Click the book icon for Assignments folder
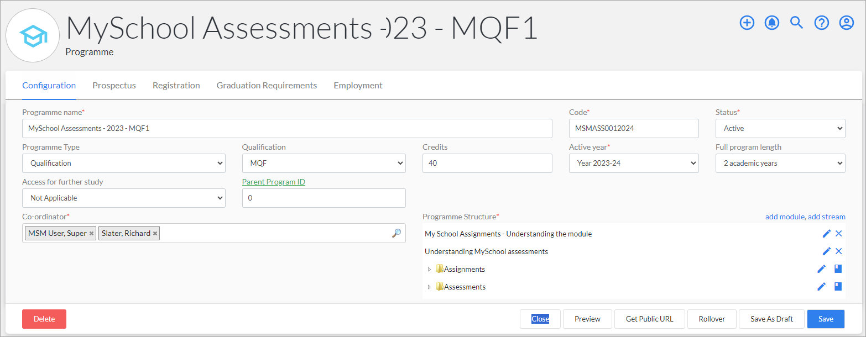866x337 pixels. coord(838,269)
